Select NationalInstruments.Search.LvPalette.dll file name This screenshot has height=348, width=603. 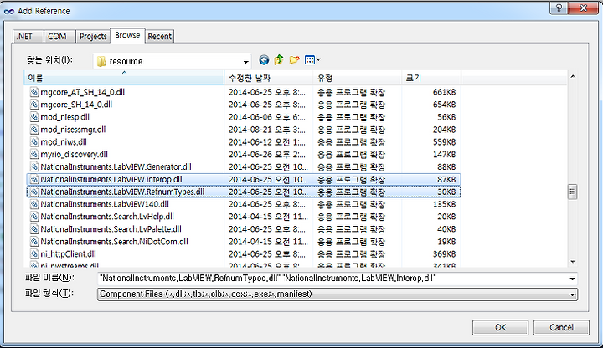pyautogui.click(x=111, y=229)
